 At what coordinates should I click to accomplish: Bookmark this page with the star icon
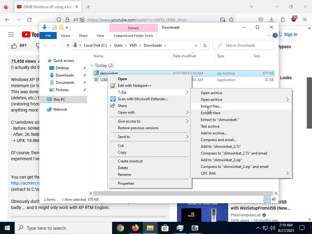click(231, 20)
